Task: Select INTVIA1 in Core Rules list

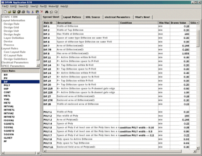Action: point(8,106)
